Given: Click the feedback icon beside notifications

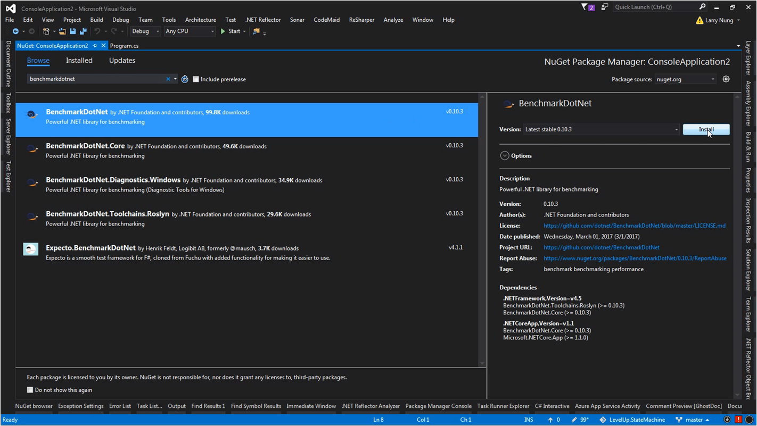Looking at the screenshot, I should (605, 7).
